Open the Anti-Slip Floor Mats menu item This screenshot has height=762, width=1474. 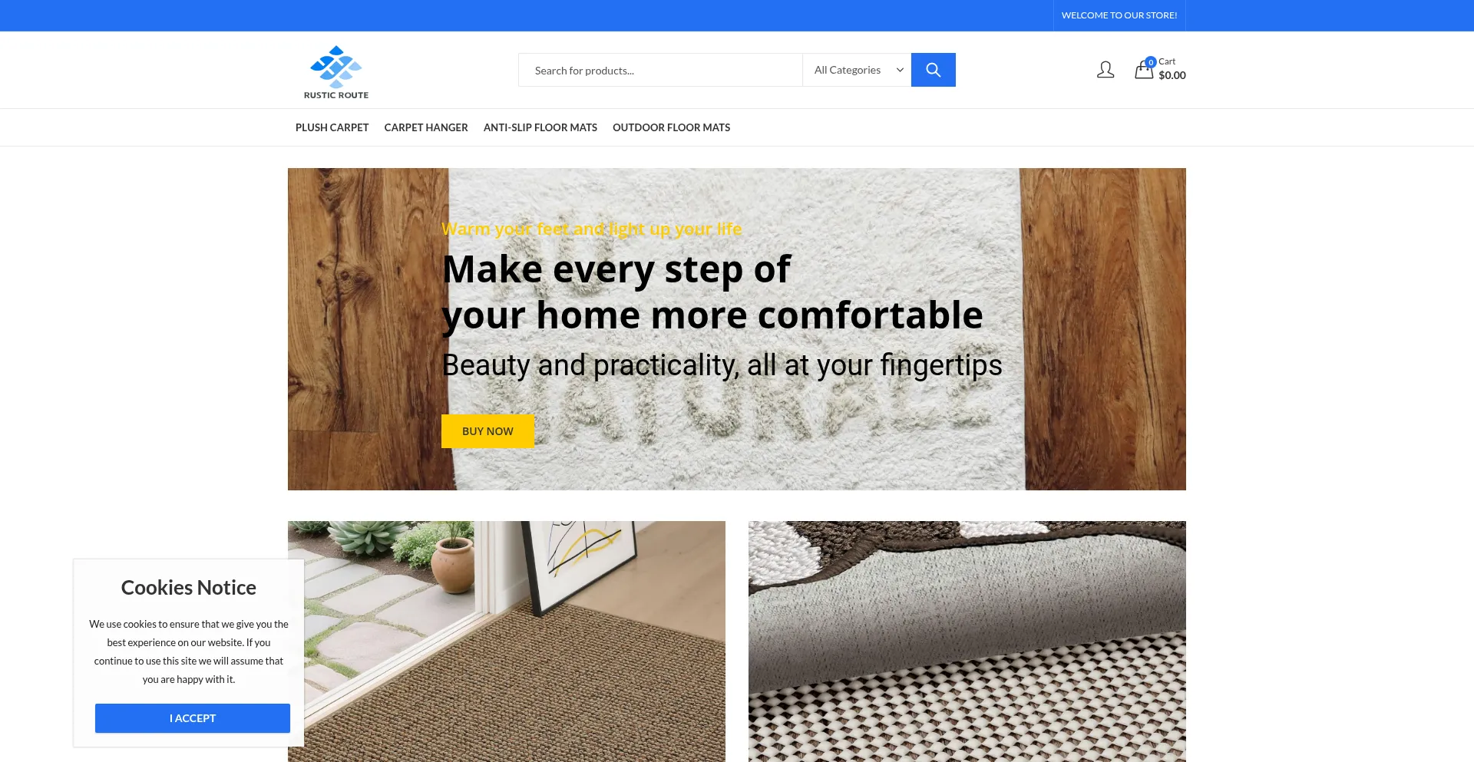[x=540, y=127]
